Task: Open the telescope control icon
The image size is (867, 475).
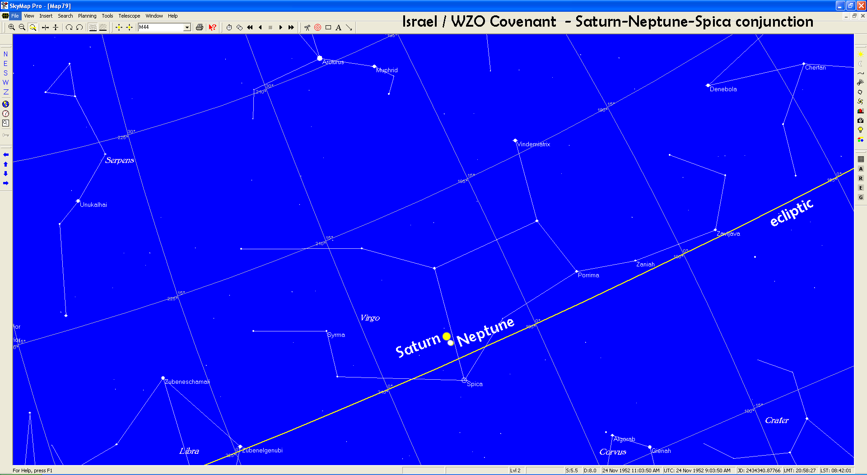Action: [307, 28]
